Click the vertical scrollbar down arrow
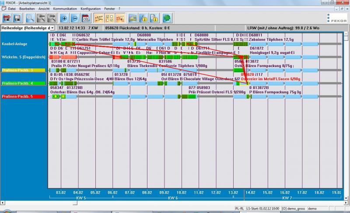350x213 pixels. click(x=346, y=198)
